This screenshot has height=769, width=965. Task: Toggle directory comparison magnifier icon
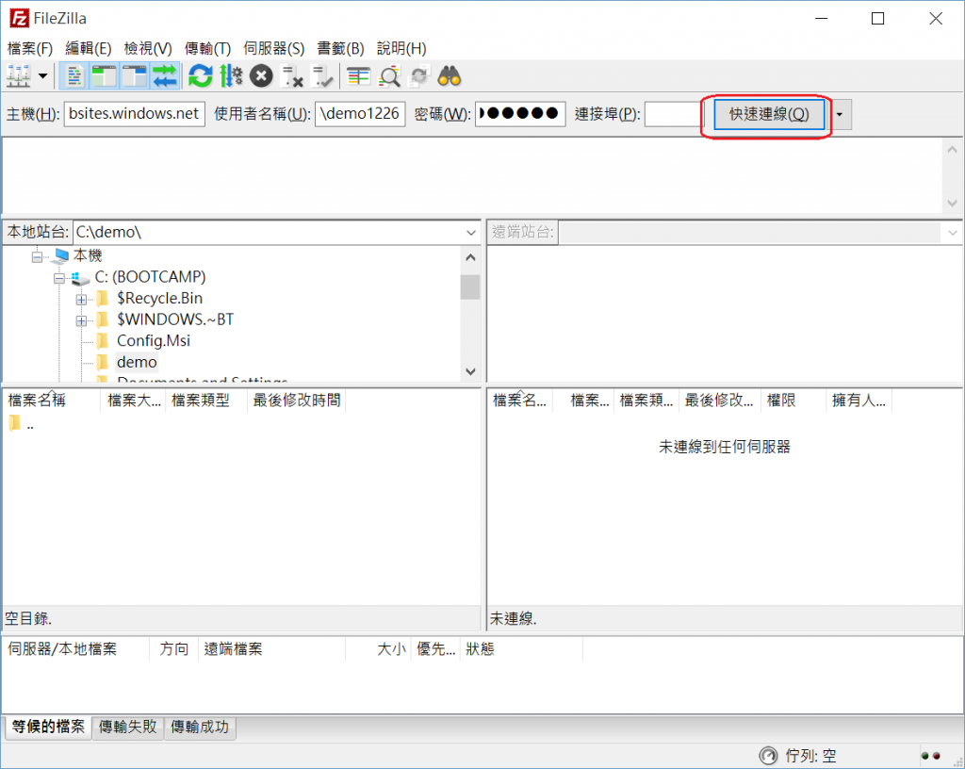coord(389,76)
